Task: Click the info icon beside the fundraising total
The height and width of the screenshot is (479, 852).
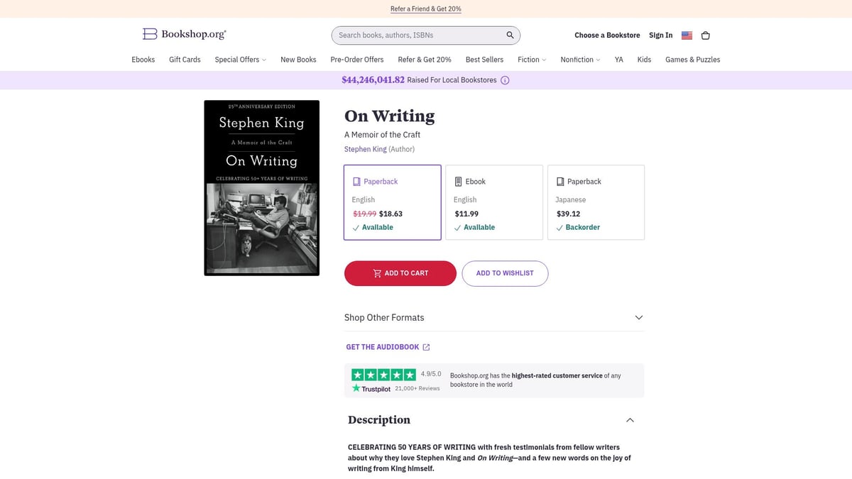Action: 504,80
